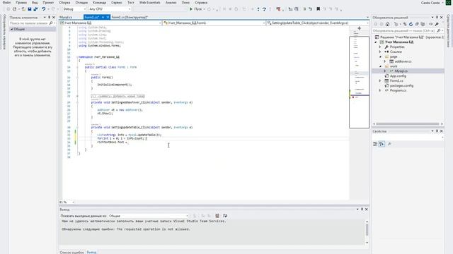Undo the last edit with the undo arrow

(x=44, y=9)
